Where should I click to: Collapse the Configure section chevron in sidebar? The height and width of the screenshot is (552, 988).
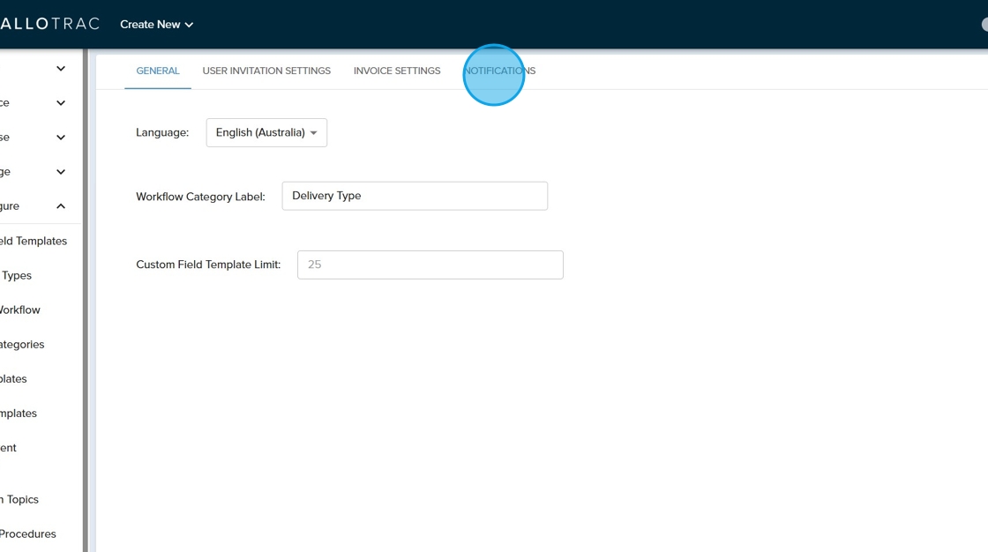pyautogui.click(x=61, y=206)
